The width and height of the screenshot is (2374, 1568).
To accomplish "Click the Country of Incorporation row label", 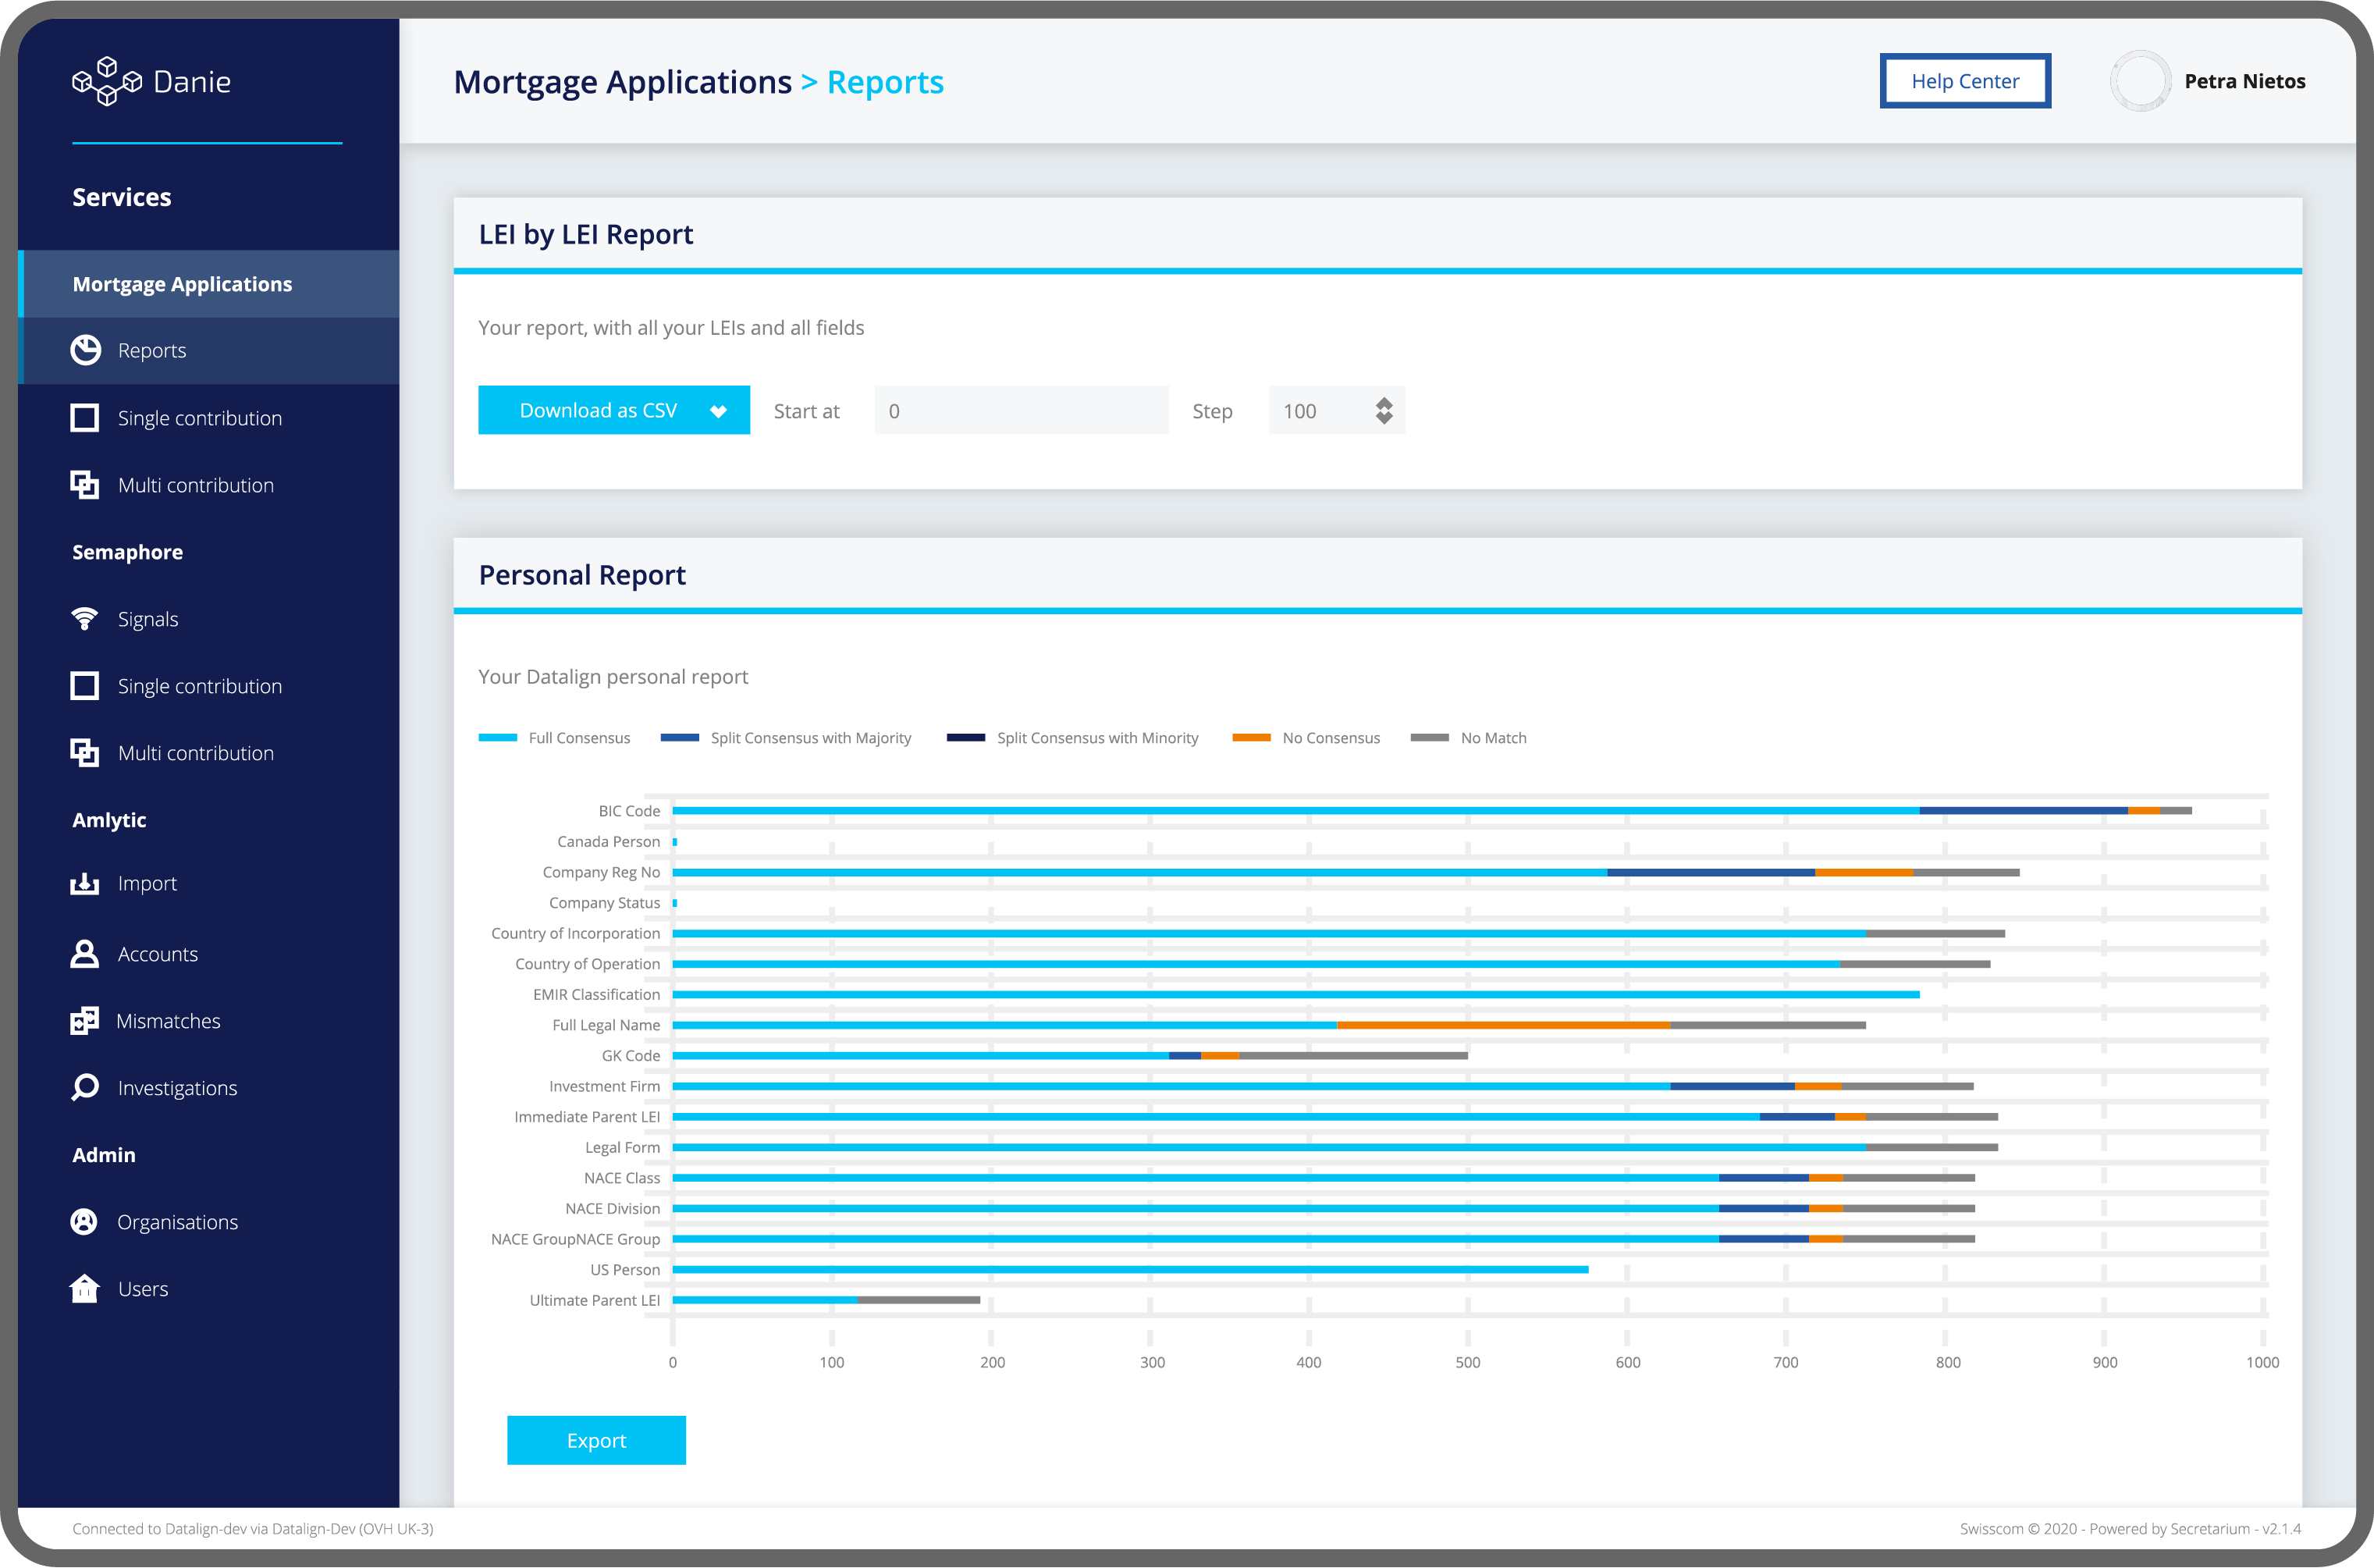I will tap(576, 933).
